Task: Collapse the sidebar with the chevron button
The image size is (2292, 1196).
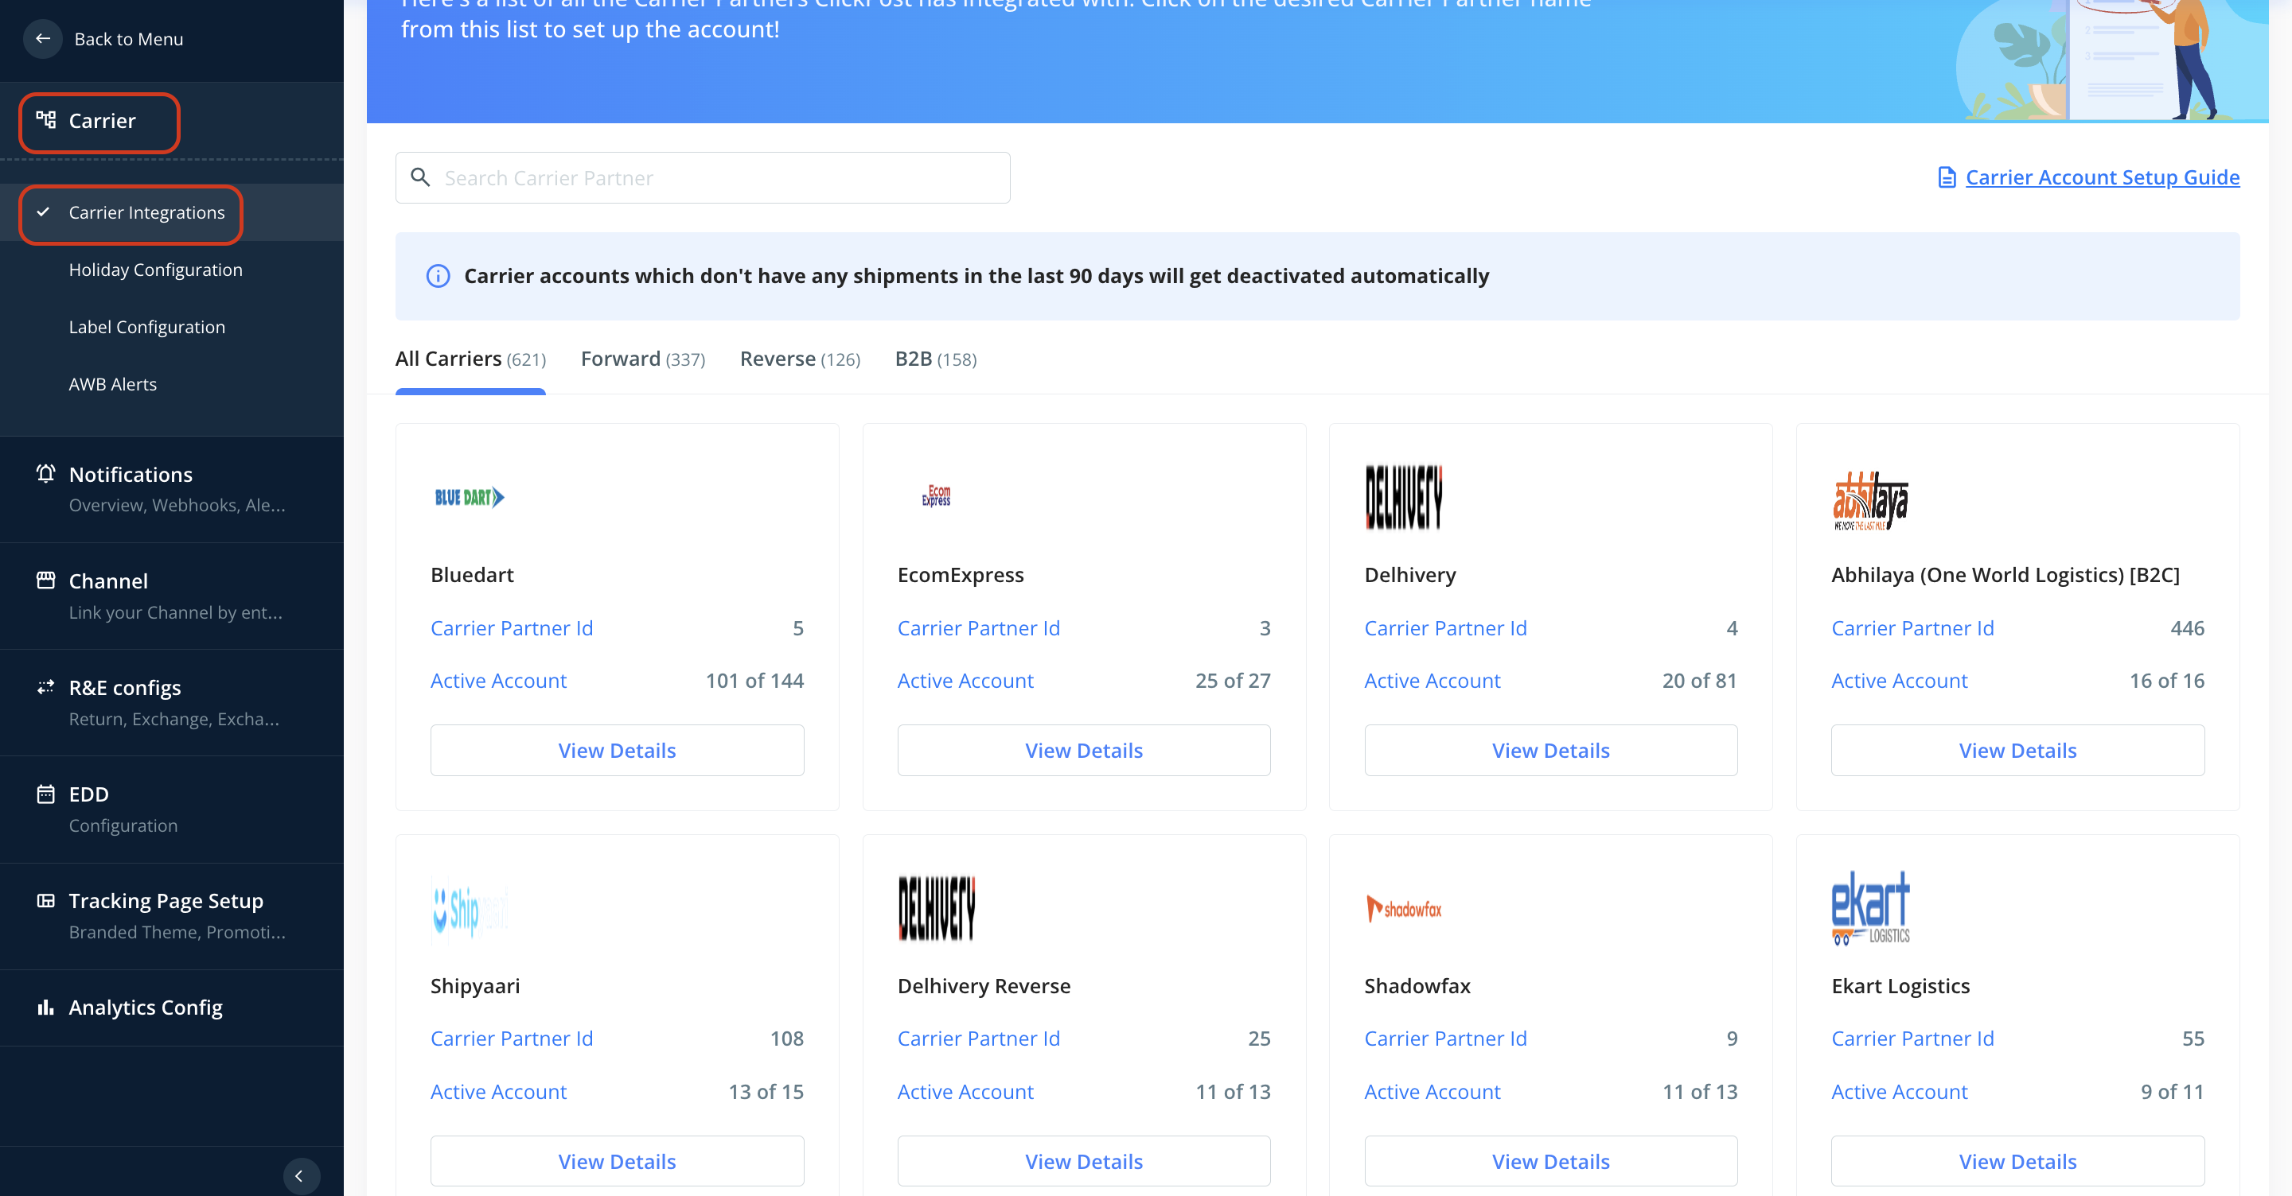Action: click(x=300, y=1175)
